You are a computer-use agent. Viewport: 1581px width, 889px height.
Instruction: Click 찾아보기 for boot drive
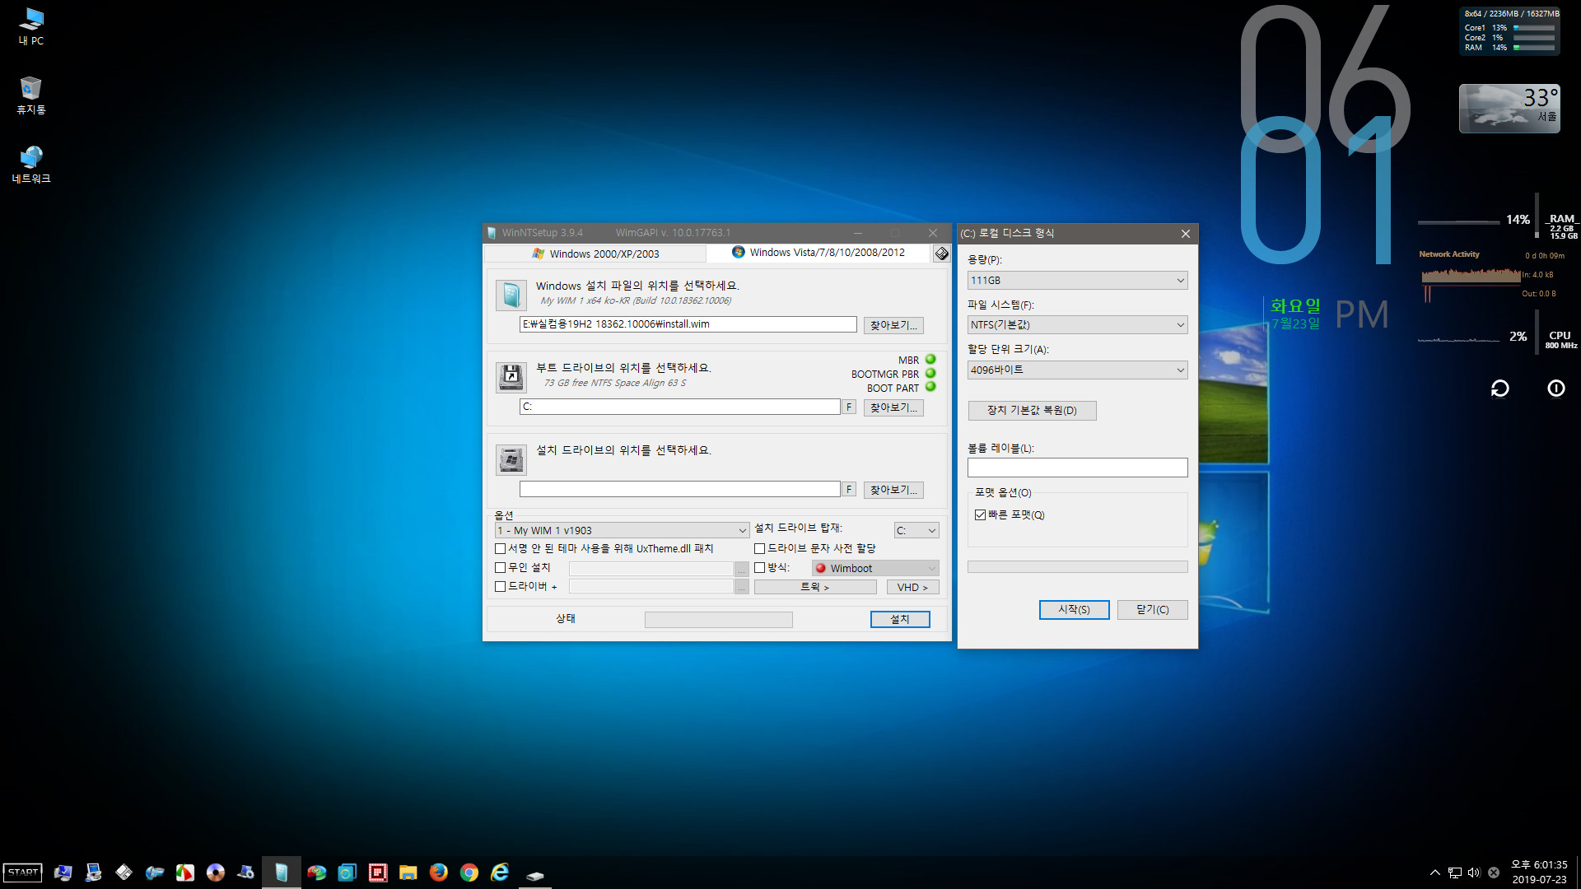[x=893, y=407]
